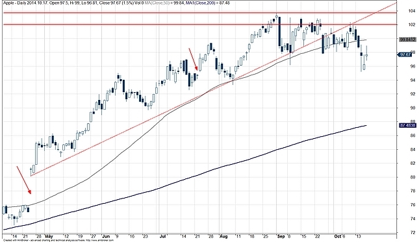Screen dimensions: 419x242
Task: Click the 90 price axis label
Action: 413,108
